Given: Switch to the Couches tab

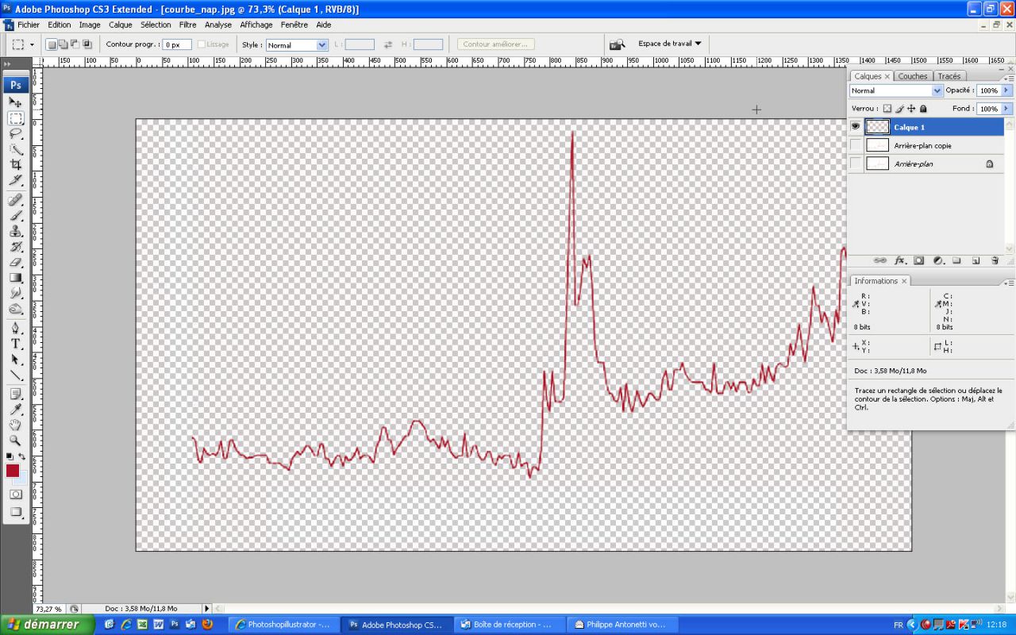Looking at the screenshot, I should (912, 76).
